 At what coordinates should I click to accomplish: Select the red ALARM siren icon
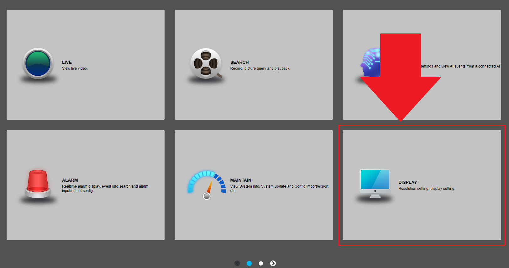pyautogui.click(x=38, y=184)
